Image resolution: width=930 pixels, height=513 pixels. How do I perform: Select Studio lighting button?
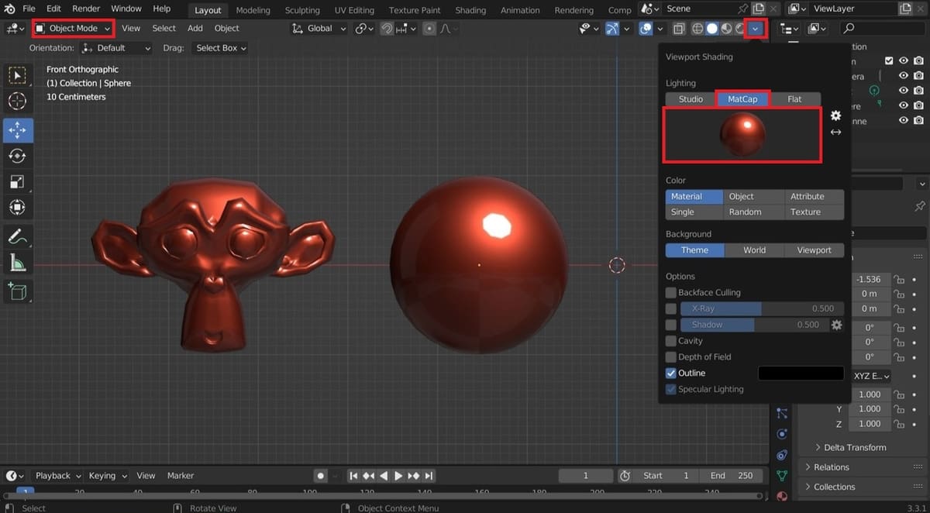coord(691,99)
